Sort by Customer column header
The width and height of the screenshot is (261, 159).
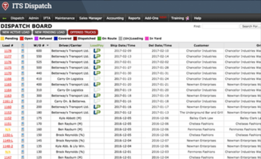click(201, 46)
